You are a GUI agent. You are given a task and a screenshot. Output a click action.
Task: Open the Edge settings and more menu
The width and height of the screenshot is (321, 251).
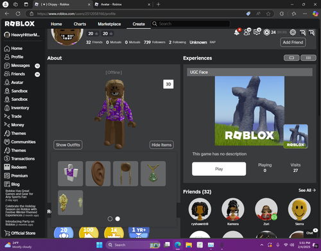[x=305, y=13]
